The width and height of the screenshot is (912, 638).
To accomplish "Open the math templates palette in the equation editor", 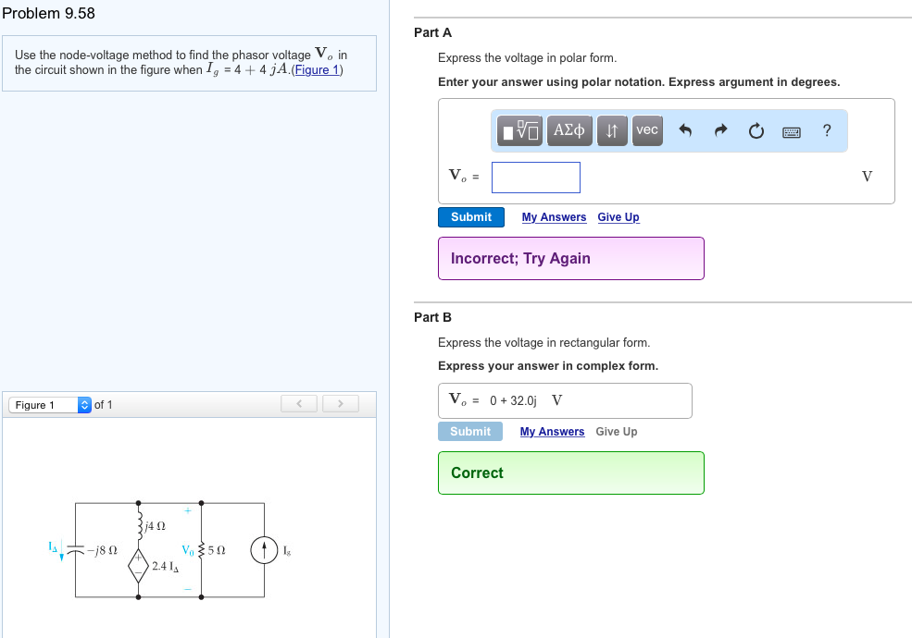I will 517,130.
